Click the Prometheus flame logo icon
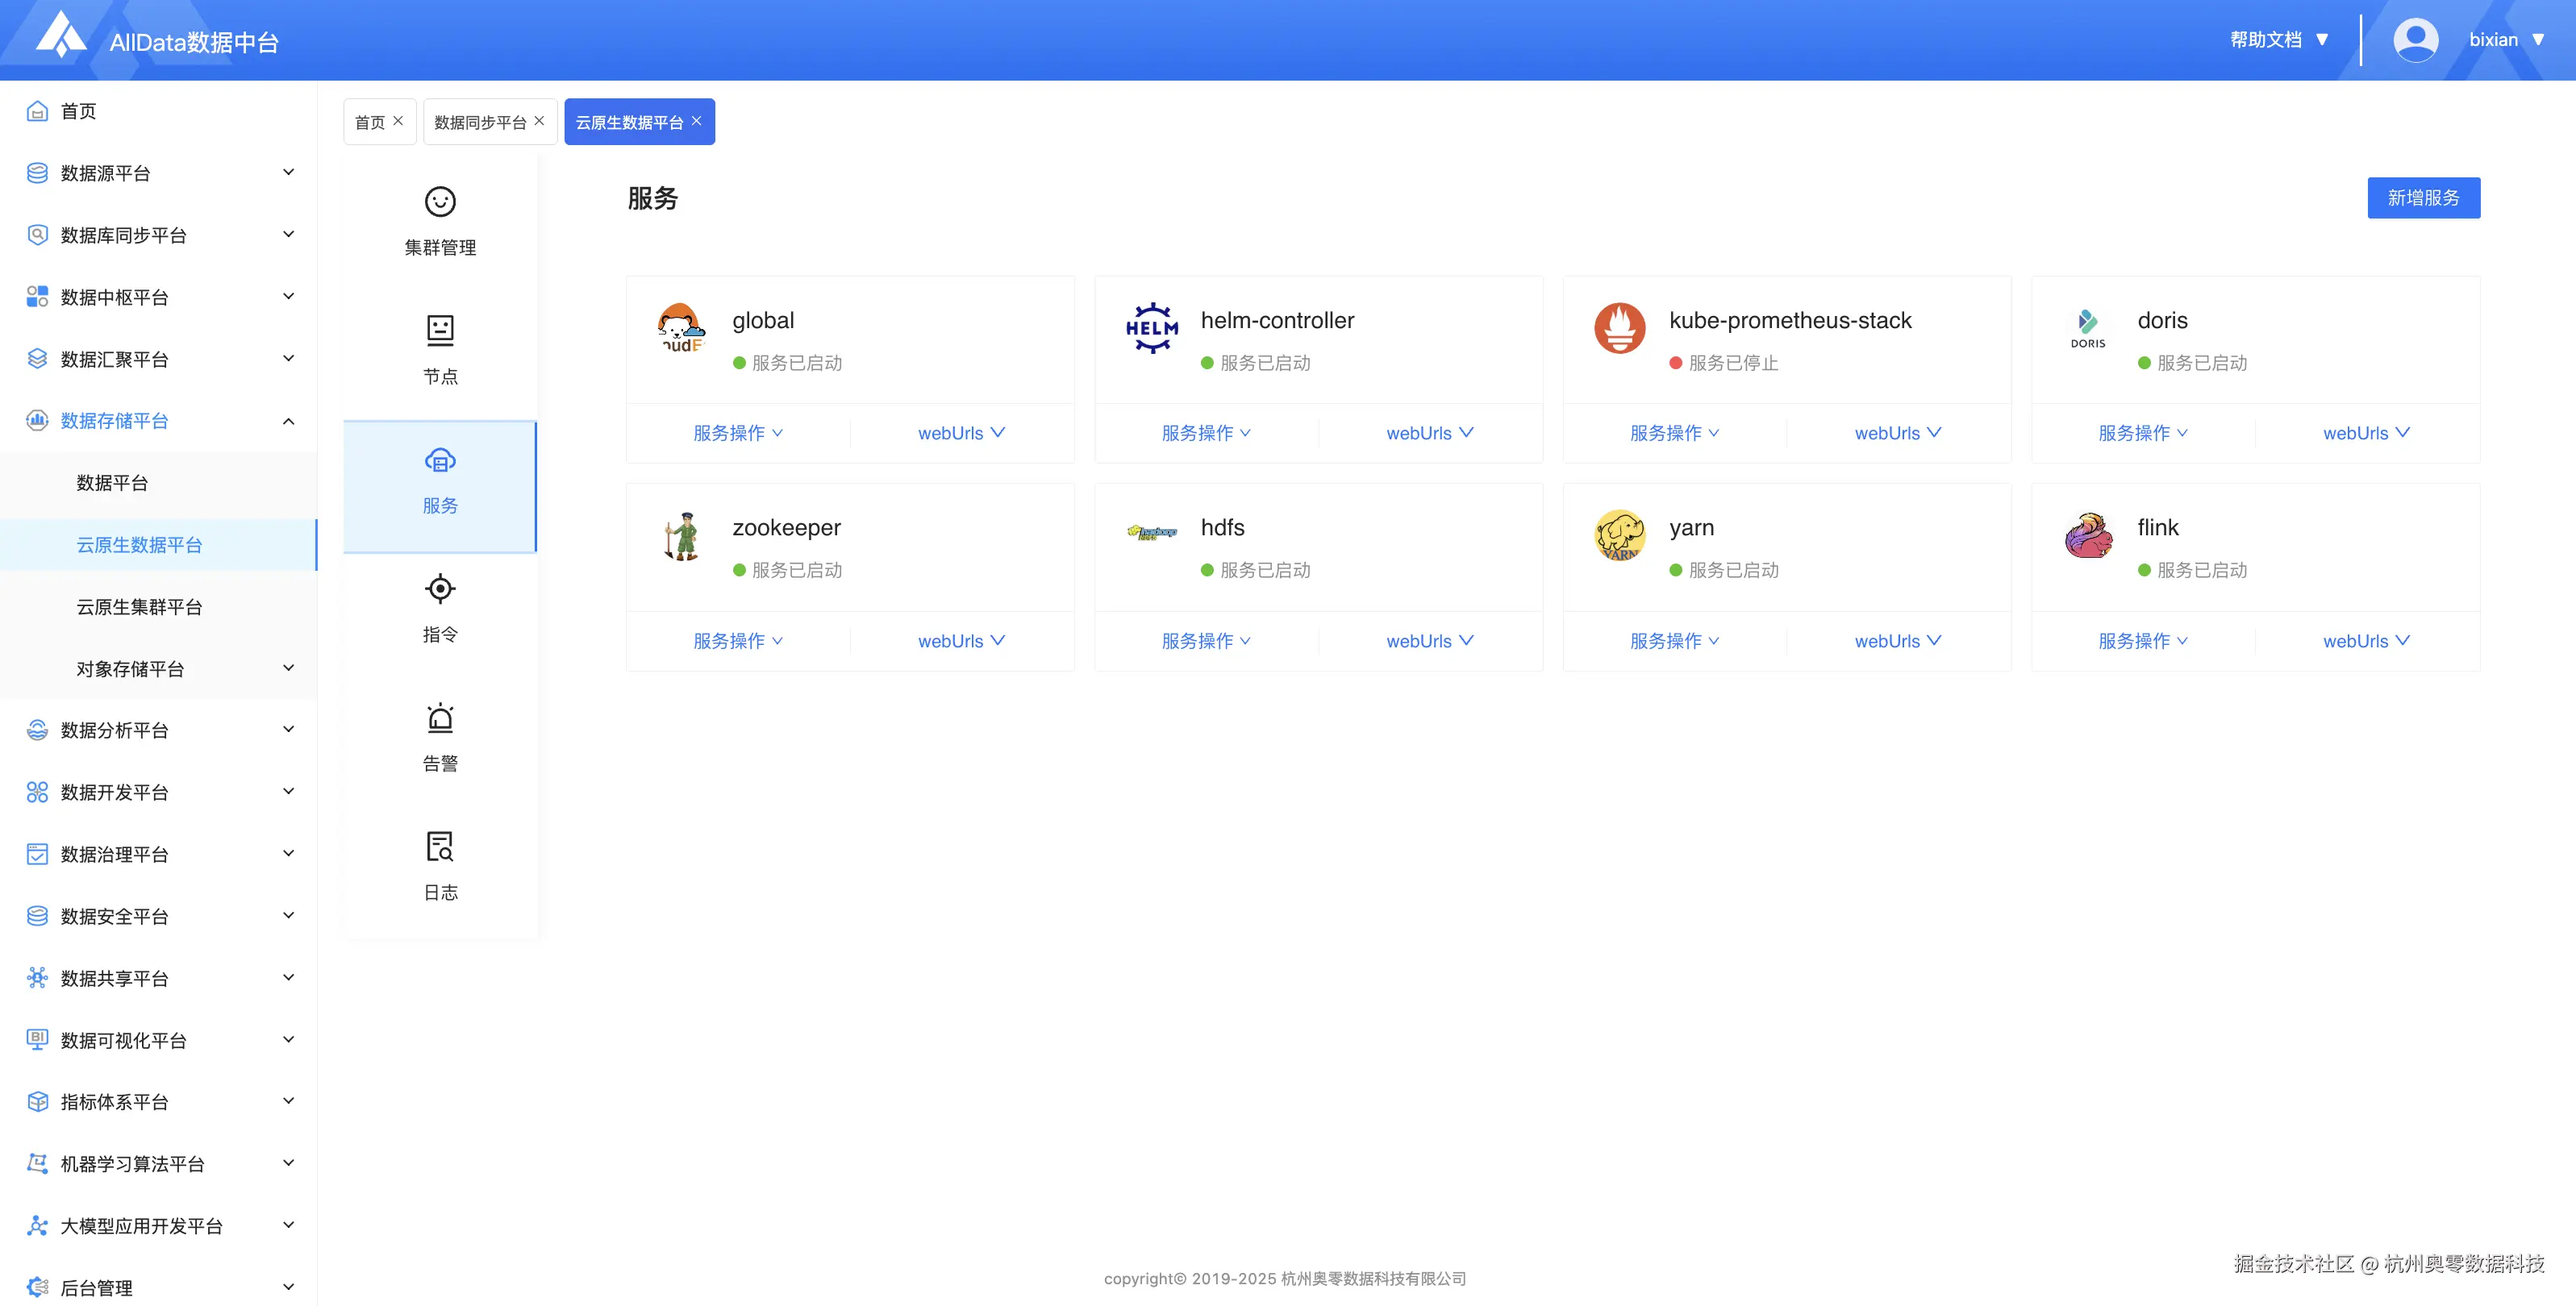The height and width of the screenshot is (1306, 2576). coord(1619,328)
